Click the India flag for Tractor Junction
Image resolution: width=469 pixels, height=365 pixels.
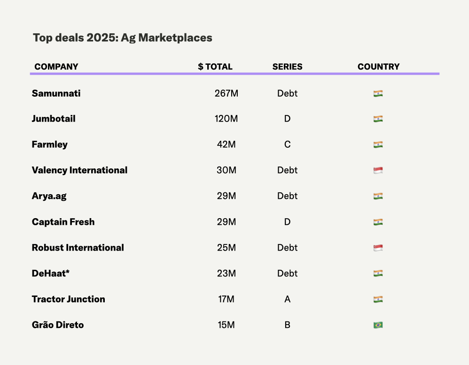click(x=378, y=299)
